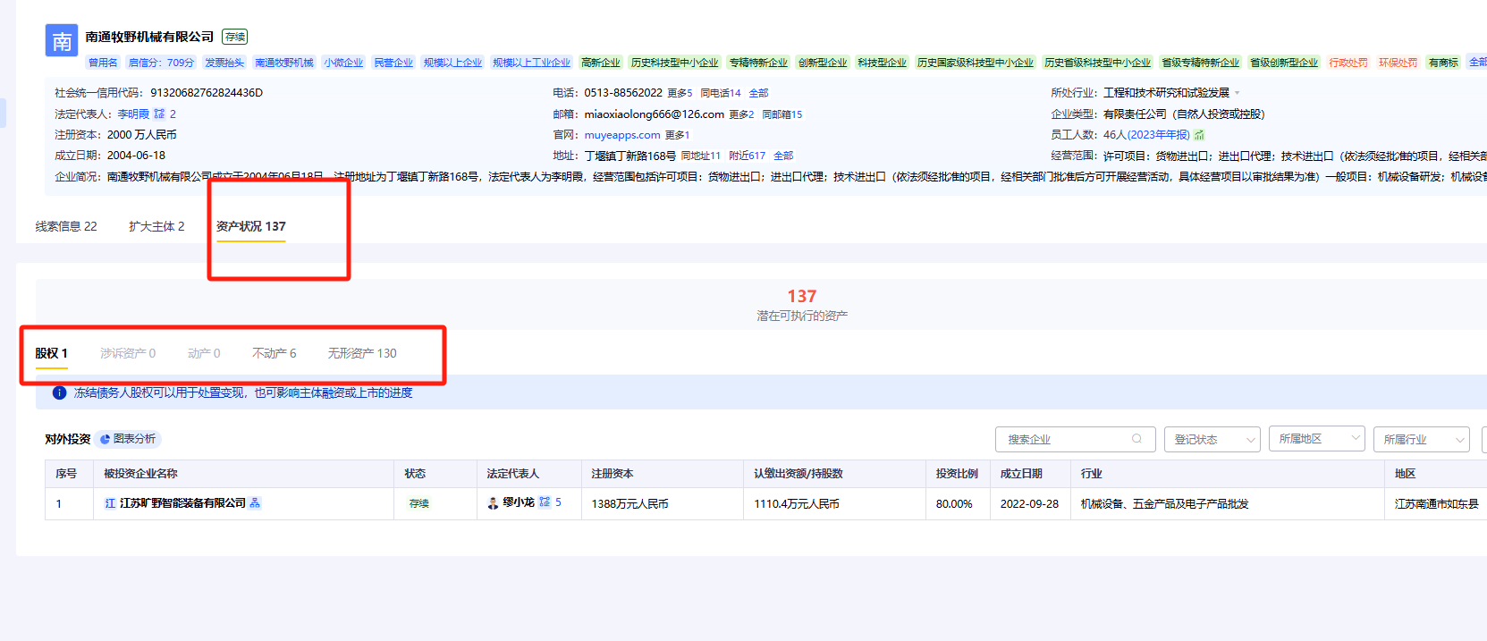The image size is (1487, 641).
Task: Switch to the 扩大主体 2 tab
Action: click(x=156, y=226)
